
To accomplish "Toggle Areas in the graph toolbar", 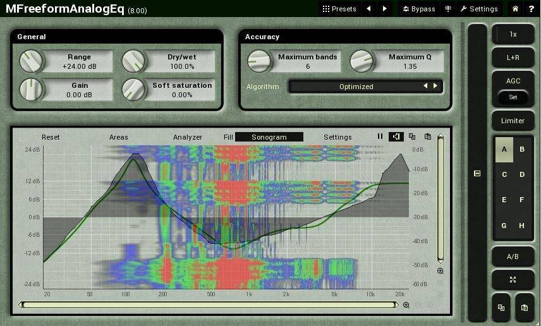I will tap(118, 137).
